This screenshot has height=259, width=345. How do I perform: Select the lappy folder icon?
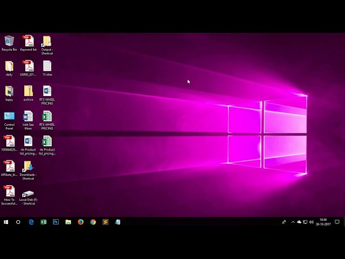(x=9, y=93)
